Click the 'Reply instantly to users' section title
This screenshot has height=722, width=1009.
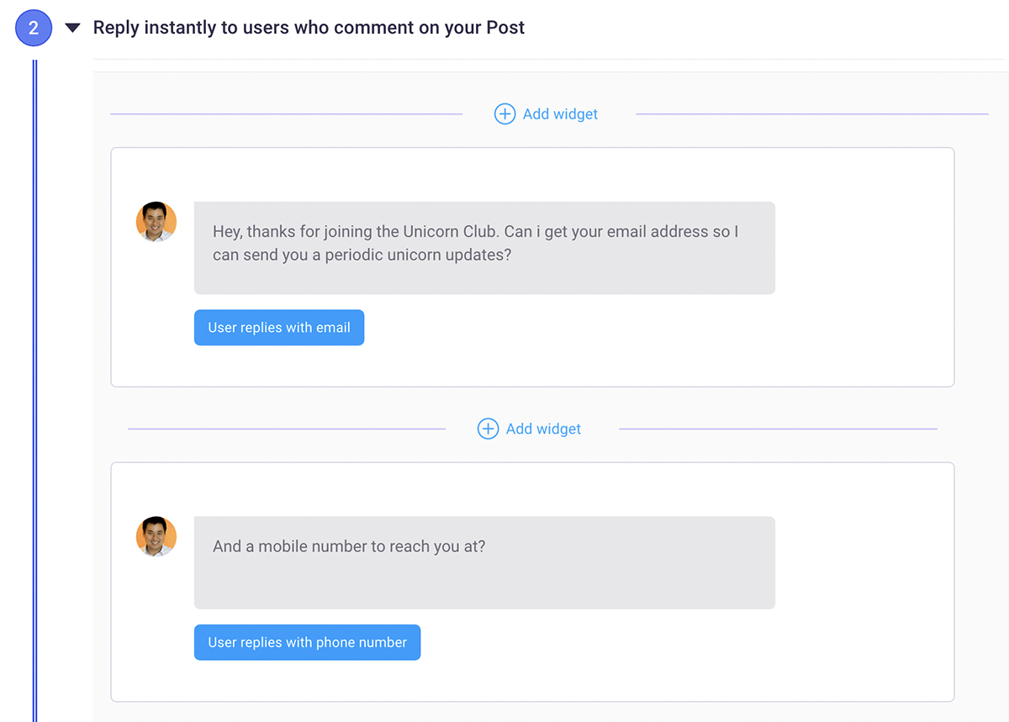point(309,28)
